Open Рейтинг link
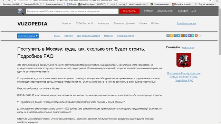The width and height of the screenshot is (221, 124). pos(68,36)
